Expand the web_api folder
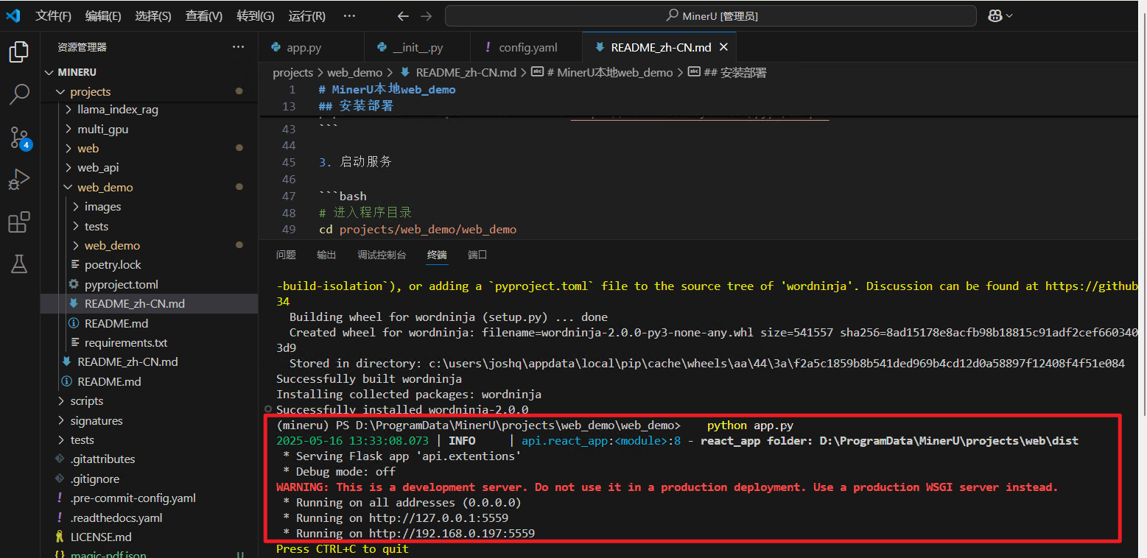The height and width of the screenshot is (558, 1147). (x=149, y=168)
